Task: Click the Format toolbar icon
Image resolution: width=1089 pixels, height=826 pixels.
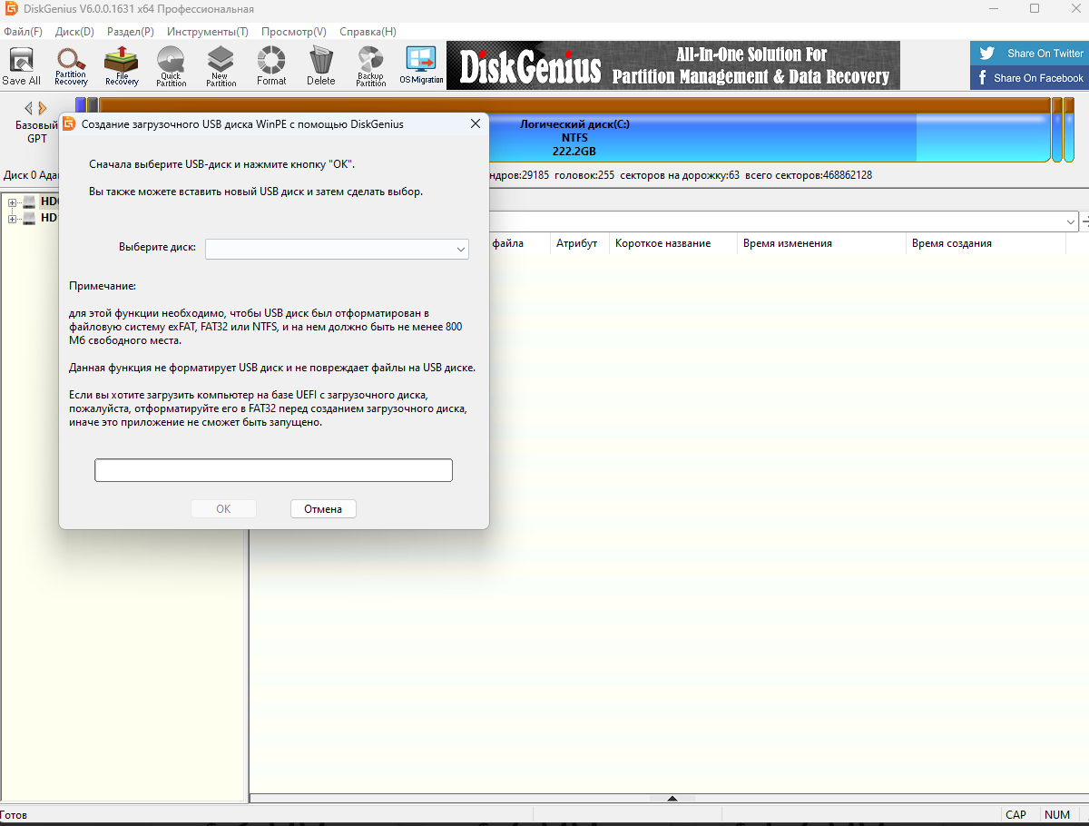Action: (x=270, y=66)
